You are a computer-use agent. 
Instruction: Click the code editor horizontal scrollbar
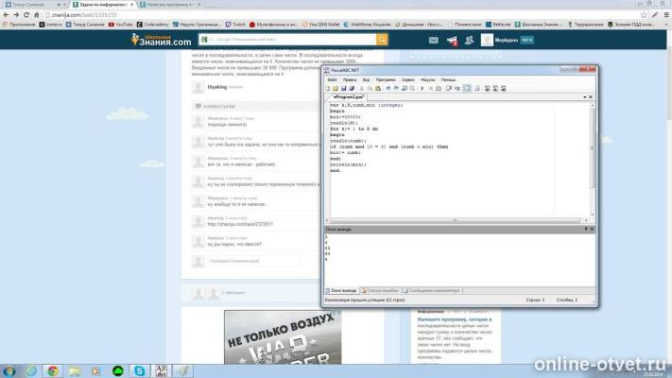tap(457, 221)
